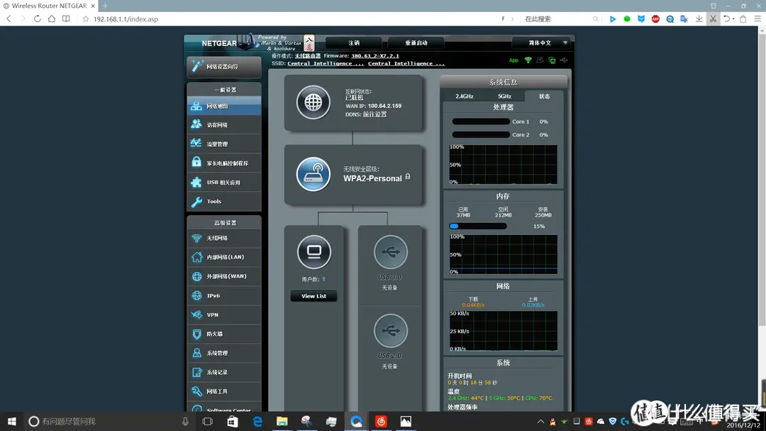Select the wireless router icon in network map

(x=313, y=174)
